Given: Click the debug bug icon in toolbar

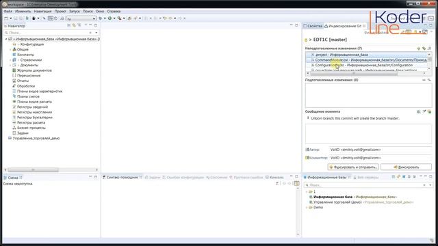Looking at the screenshot, I should (x=101, y=18).
